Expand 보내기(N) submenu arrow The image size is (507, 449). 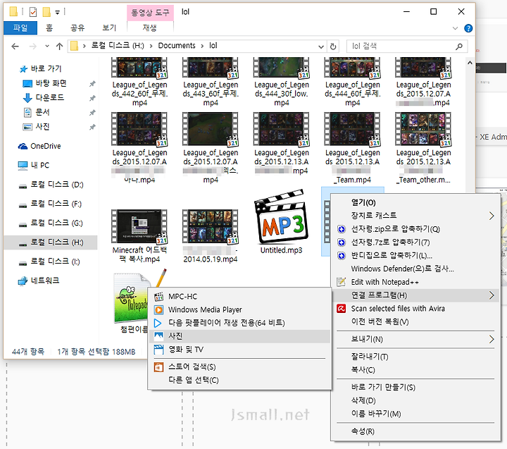point(492,339)
